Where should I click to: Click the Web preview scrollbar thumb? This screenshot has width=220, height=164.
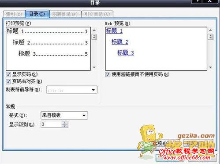[x=210, y=37]
